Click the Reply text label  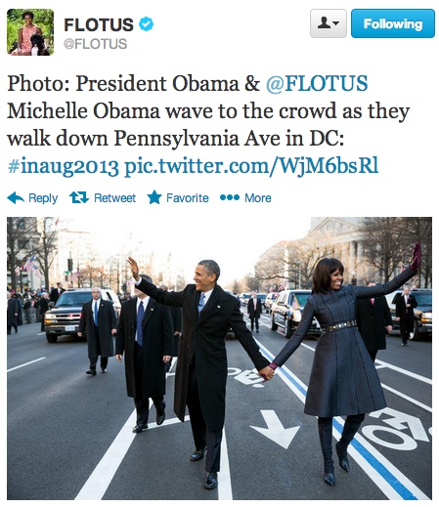(43, 198)
